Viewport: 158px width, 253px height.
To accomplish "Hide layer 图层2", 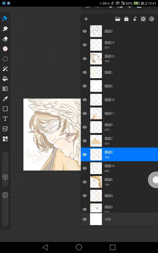I will [x=85, y=31].
